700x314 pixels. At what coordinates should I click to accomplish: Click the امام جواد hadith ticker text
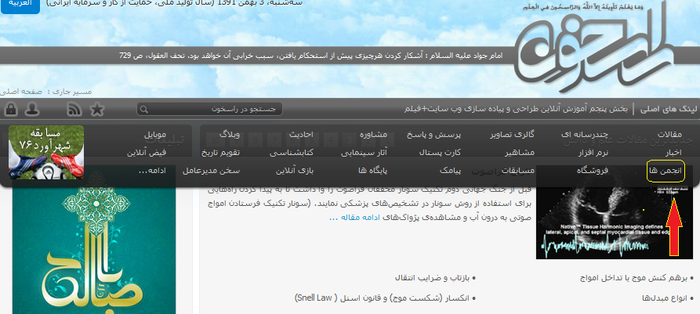[x=310, y=56]
